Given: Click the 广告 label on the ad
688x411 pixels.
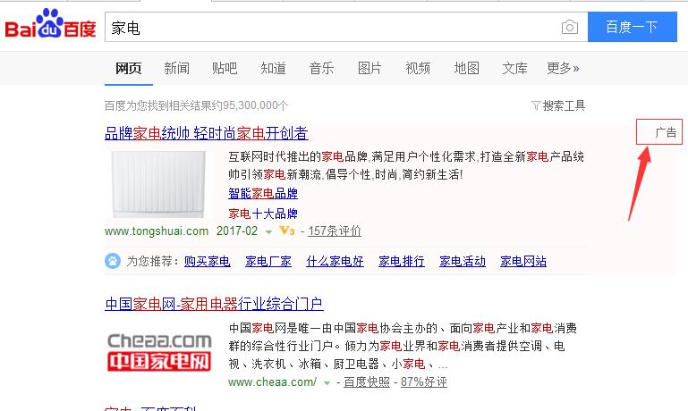Looking at the screenshot, I should coord(666,132).
